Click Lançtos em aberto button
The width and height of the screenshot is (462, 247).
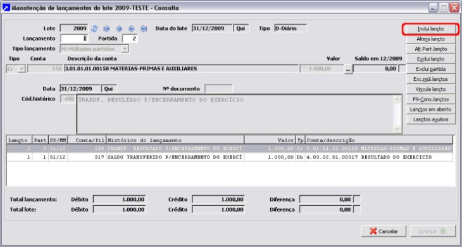pyautogui.click(x=430, y=109)
